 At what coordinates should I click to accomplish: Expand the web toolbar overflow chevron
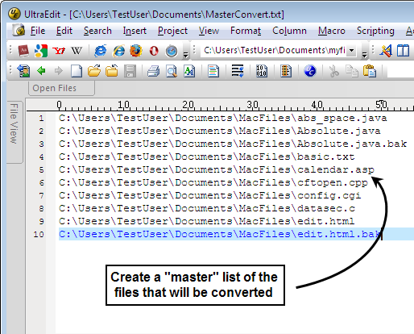(185, 55)
